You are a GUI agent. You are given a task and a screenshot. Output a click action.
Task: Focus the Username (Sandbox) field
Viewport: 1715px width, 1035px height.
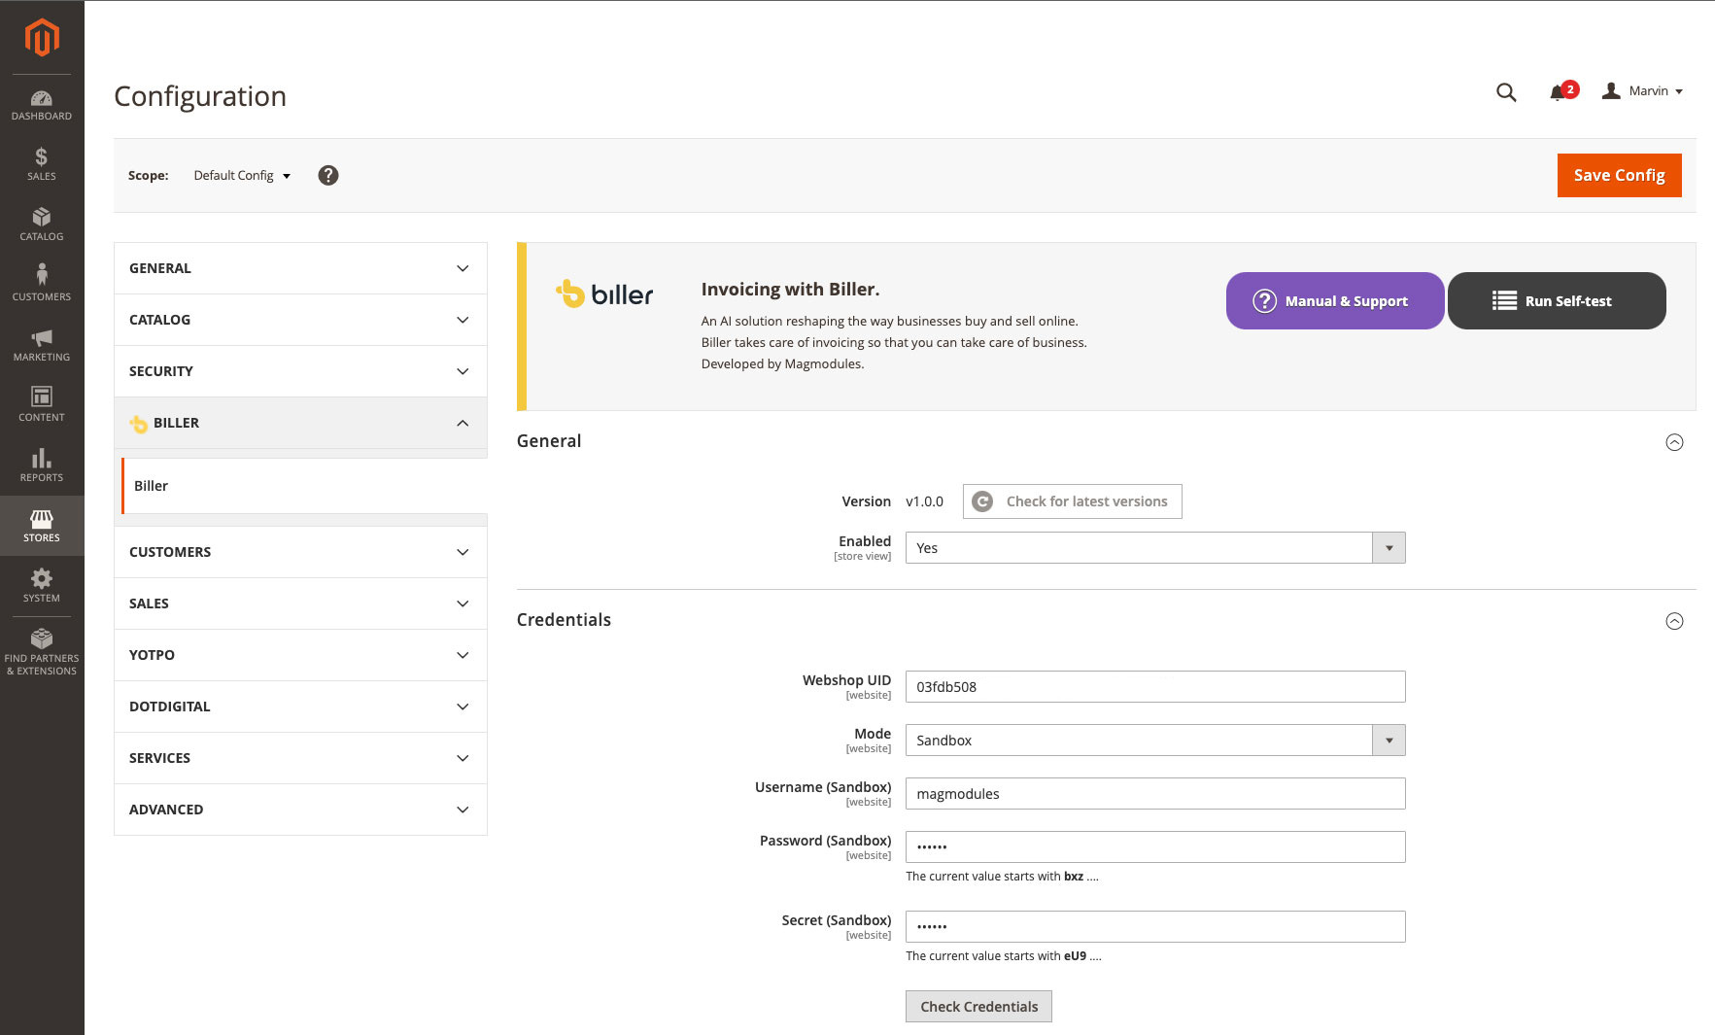pyautogui.click(x=1155, y=794)
